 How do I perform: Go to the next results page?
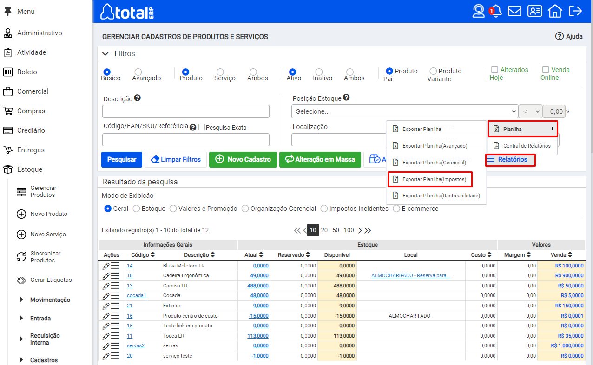pyautogui.click(x=360, y=230)
